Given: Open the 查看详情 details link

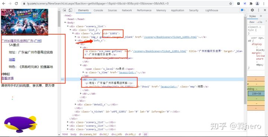Looking at the screenshot, I should (7, 78).
